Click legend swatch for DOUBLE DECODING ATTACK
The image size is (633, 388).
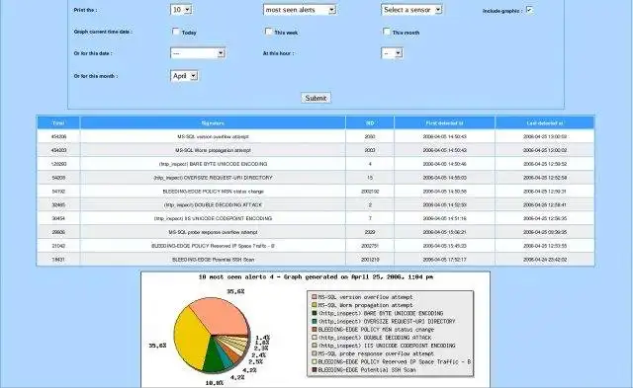[315, 338]
